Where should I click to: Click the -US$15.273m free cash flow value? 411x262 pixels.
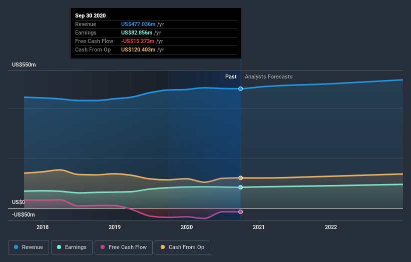pyautogui.click(x=138, y=41)
